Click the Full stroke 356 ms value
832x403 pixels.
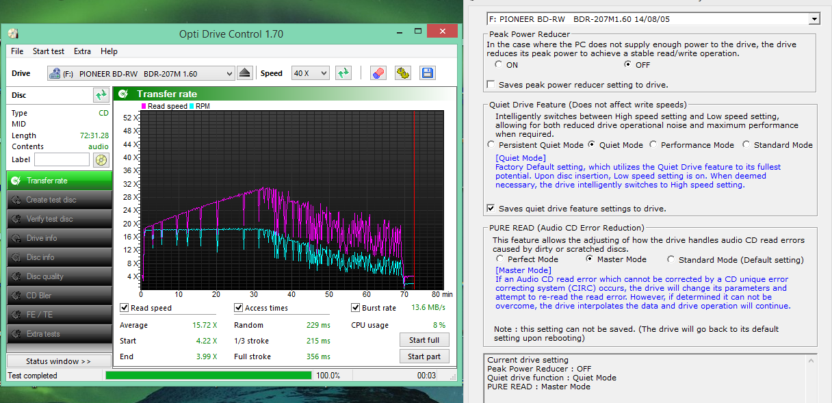click(319, 356)
